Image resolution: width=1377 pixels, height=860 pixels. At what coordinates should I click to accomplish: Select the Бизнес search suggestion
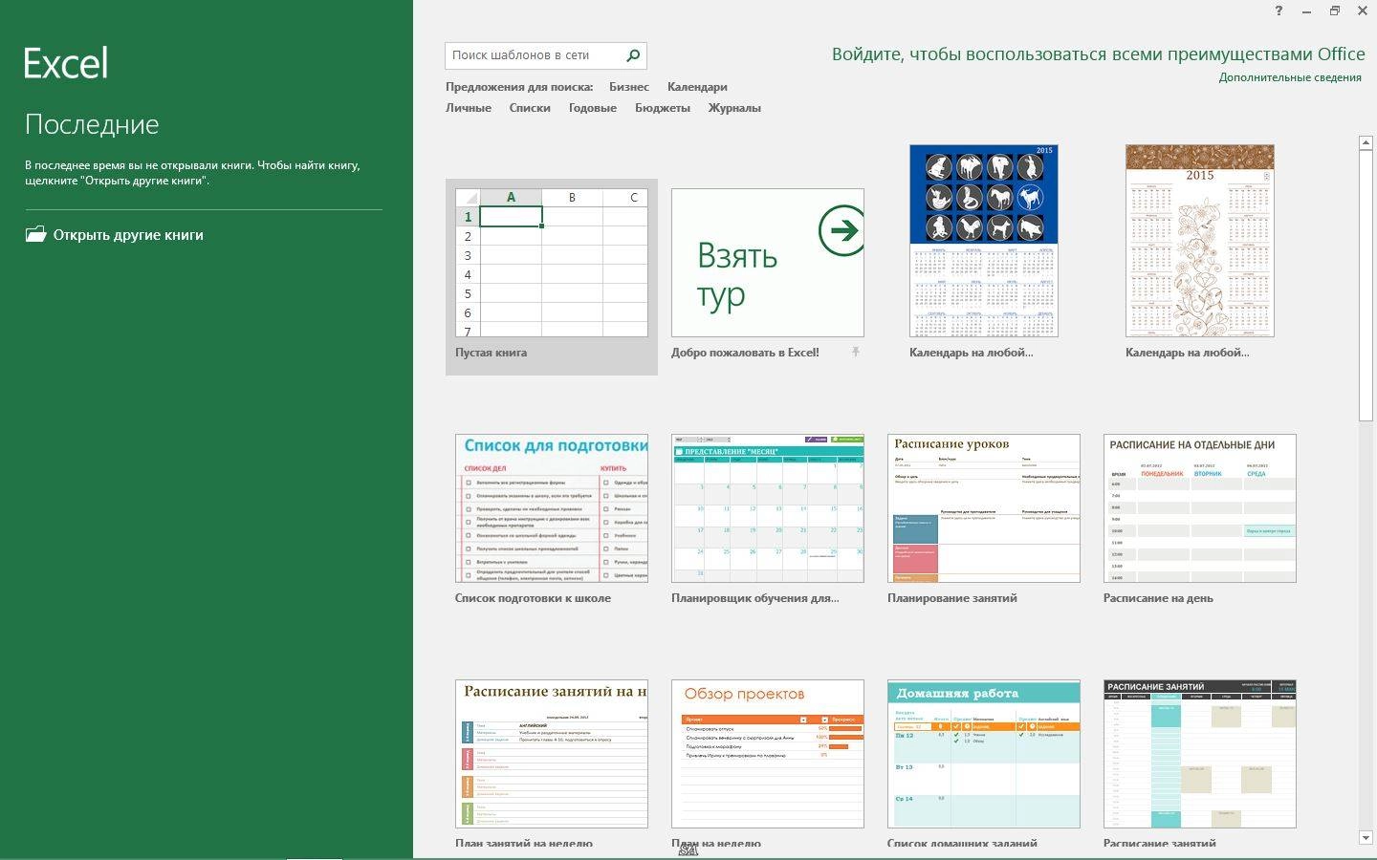click(x=629, y=87)
